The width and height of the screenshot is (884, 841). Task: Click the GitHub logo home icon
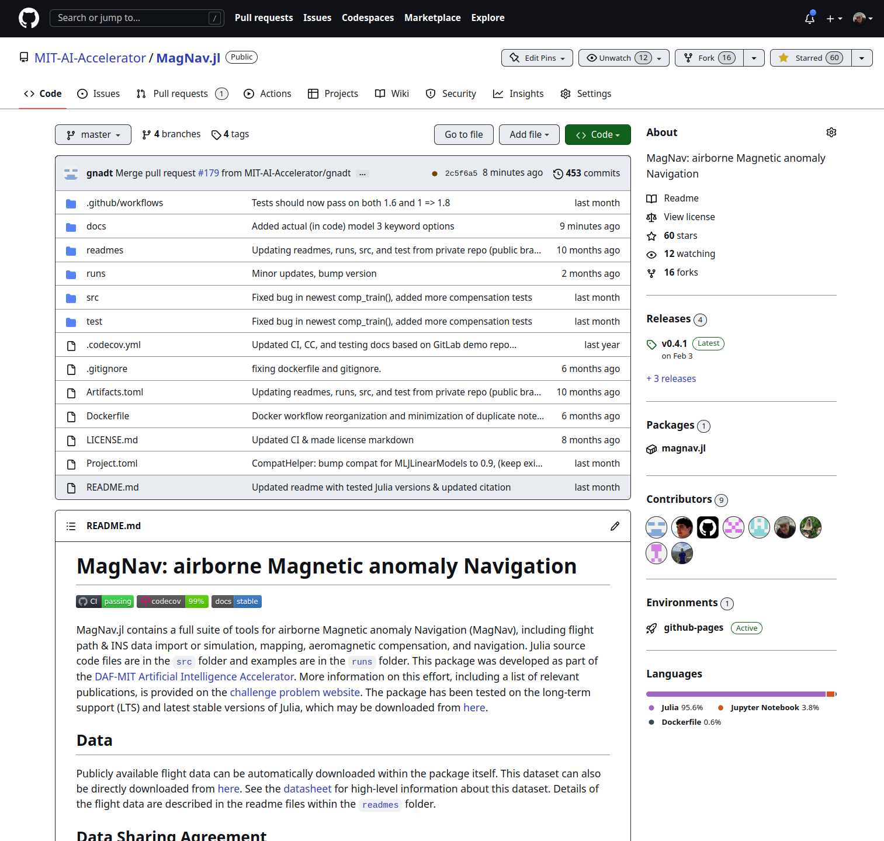pyautogui.click(x=29, y=18)
